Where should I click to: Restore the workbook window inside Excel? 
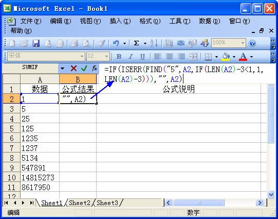pyautogui.click(x=262, y=31)
